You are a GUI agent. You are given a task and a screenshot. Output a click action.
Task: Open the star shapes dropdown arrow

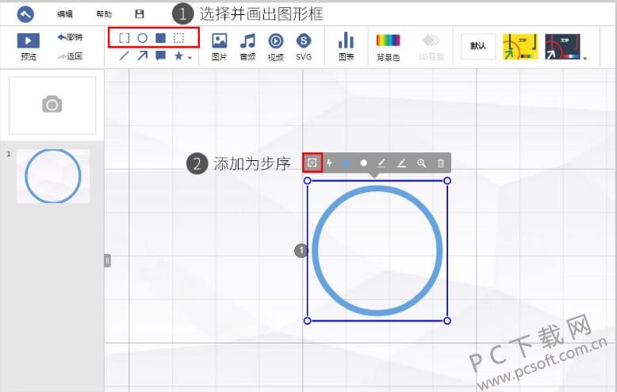(x=190, y=58)
